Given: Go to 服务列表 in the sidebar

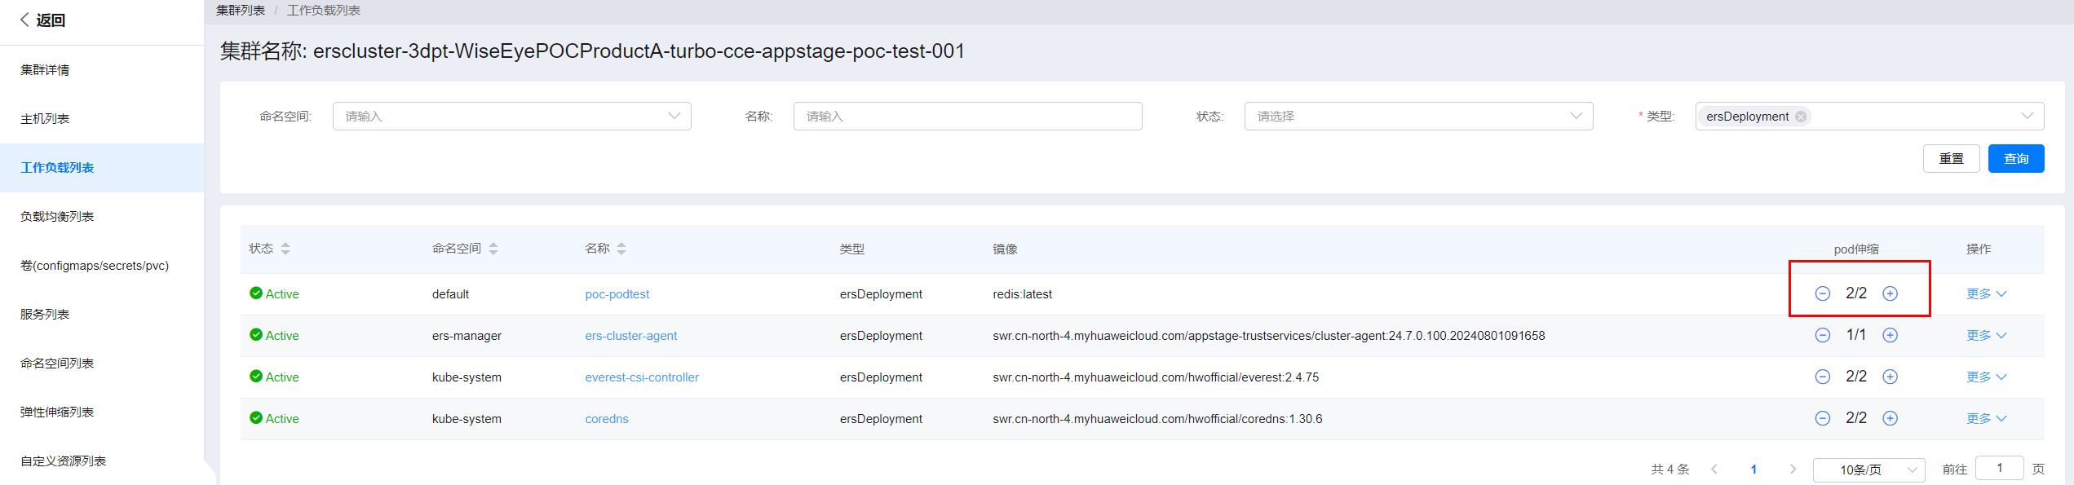Looking at the screenshot, I should pyautogui.click(x=45, y=315).
